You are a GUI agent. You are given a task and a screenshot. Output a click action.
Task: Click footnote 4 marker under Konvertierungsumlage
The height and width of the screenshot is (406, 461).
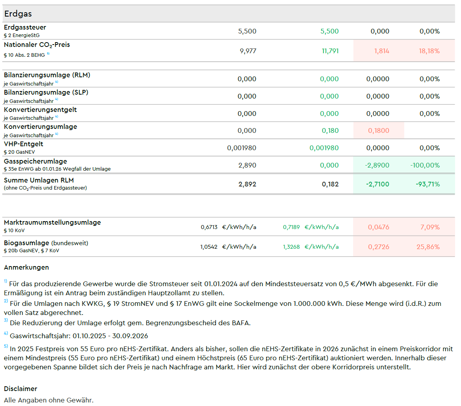(x=57, y=134)
